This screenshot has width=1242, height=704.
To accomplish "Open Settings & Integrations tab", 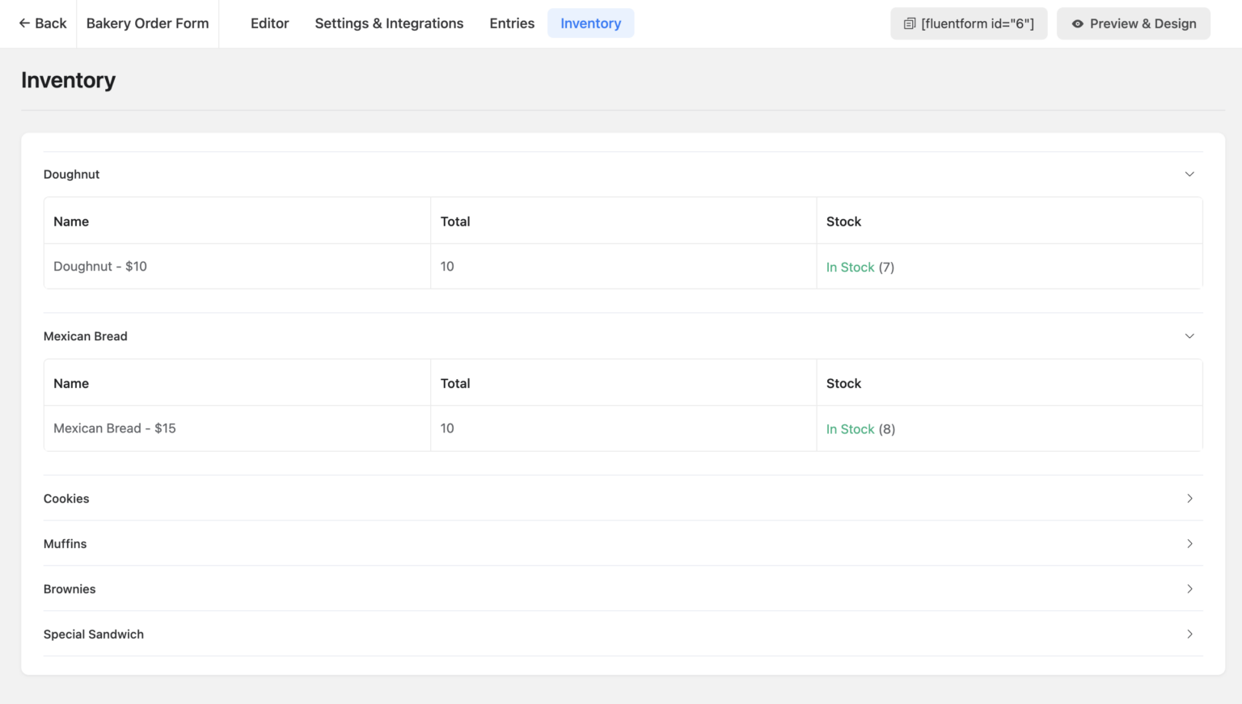I will (x=389, y=23).
